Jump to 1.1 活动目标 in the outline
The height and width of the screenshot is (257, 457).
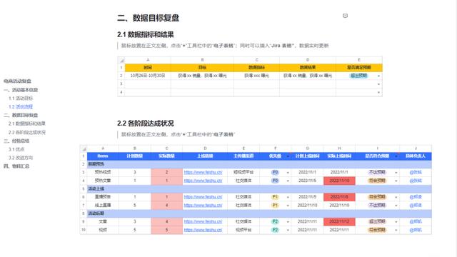pos(21,99)
